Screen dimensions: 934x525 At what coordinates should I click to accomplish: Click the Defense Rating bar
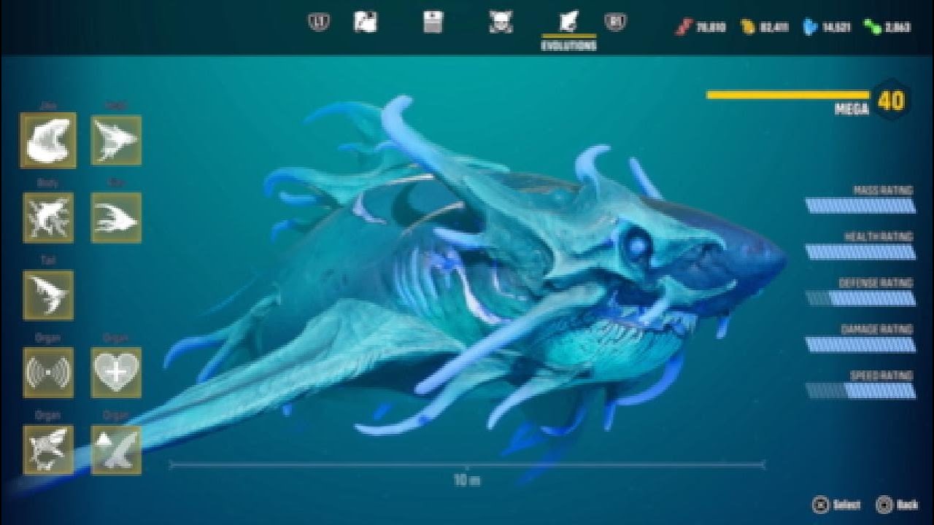tap(860, 297)
